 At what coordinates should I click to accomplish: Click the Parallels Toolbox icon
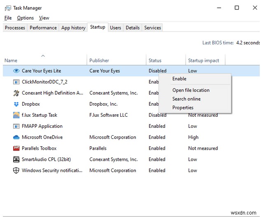16,148
